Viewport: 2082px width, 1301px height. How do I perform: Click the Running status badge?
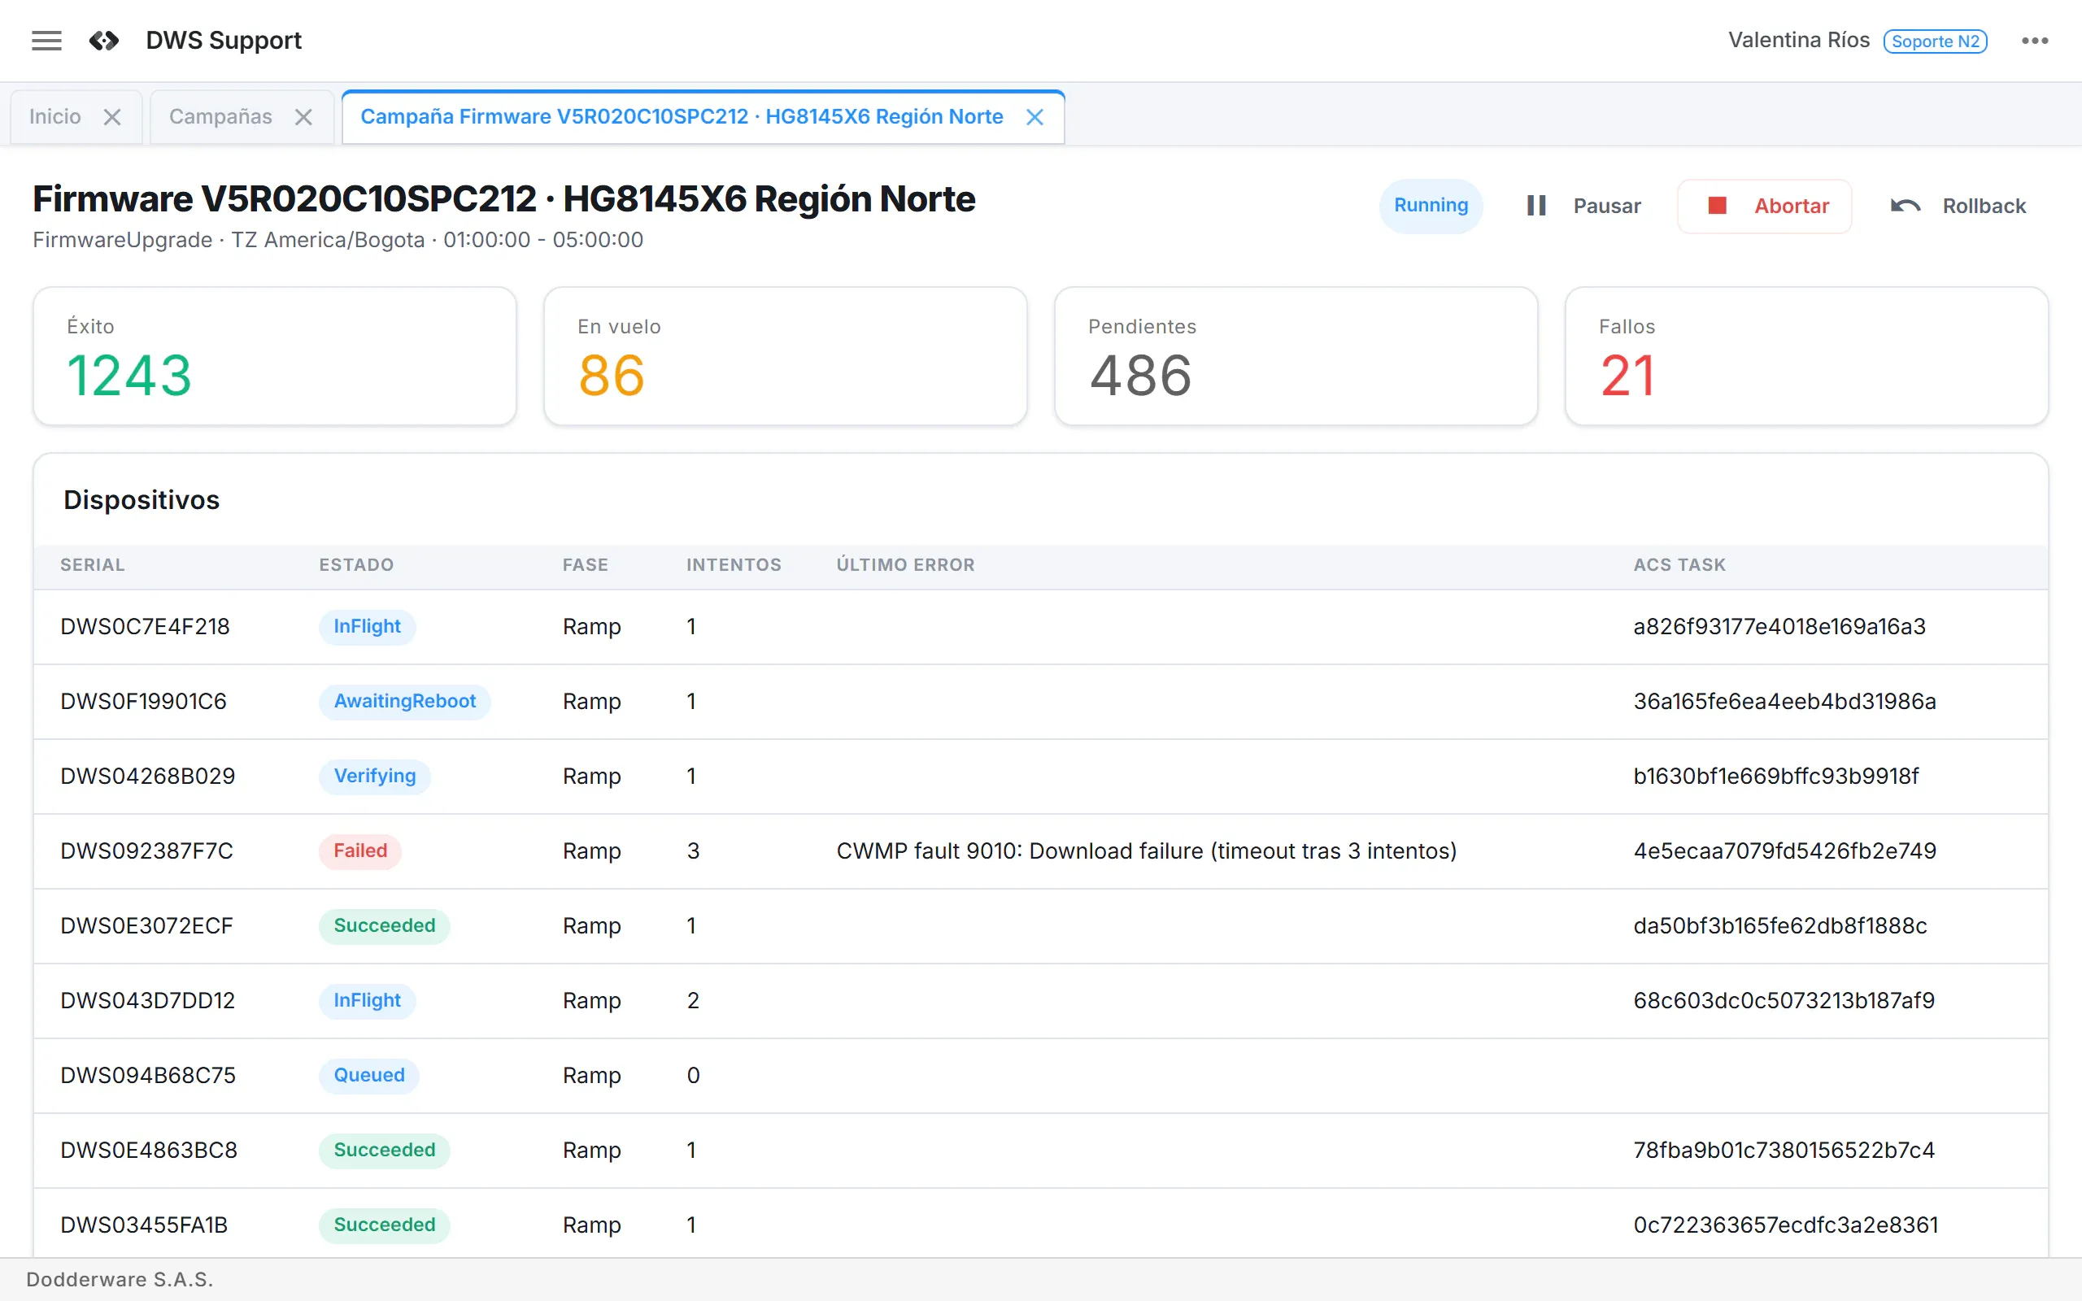1431,206
